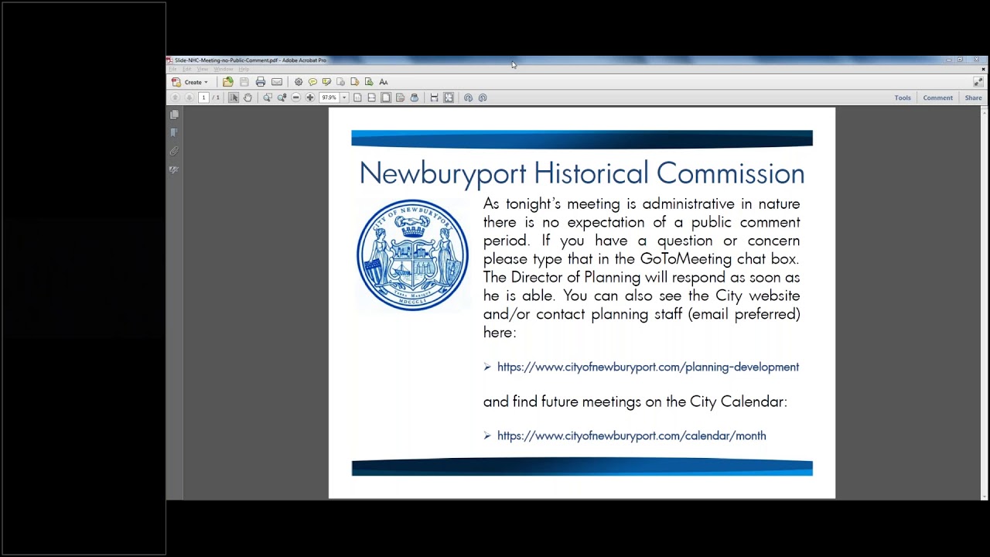The image size is (990, 557).
Task: Show signatures panel icon
Action: [x=174, y=169]
